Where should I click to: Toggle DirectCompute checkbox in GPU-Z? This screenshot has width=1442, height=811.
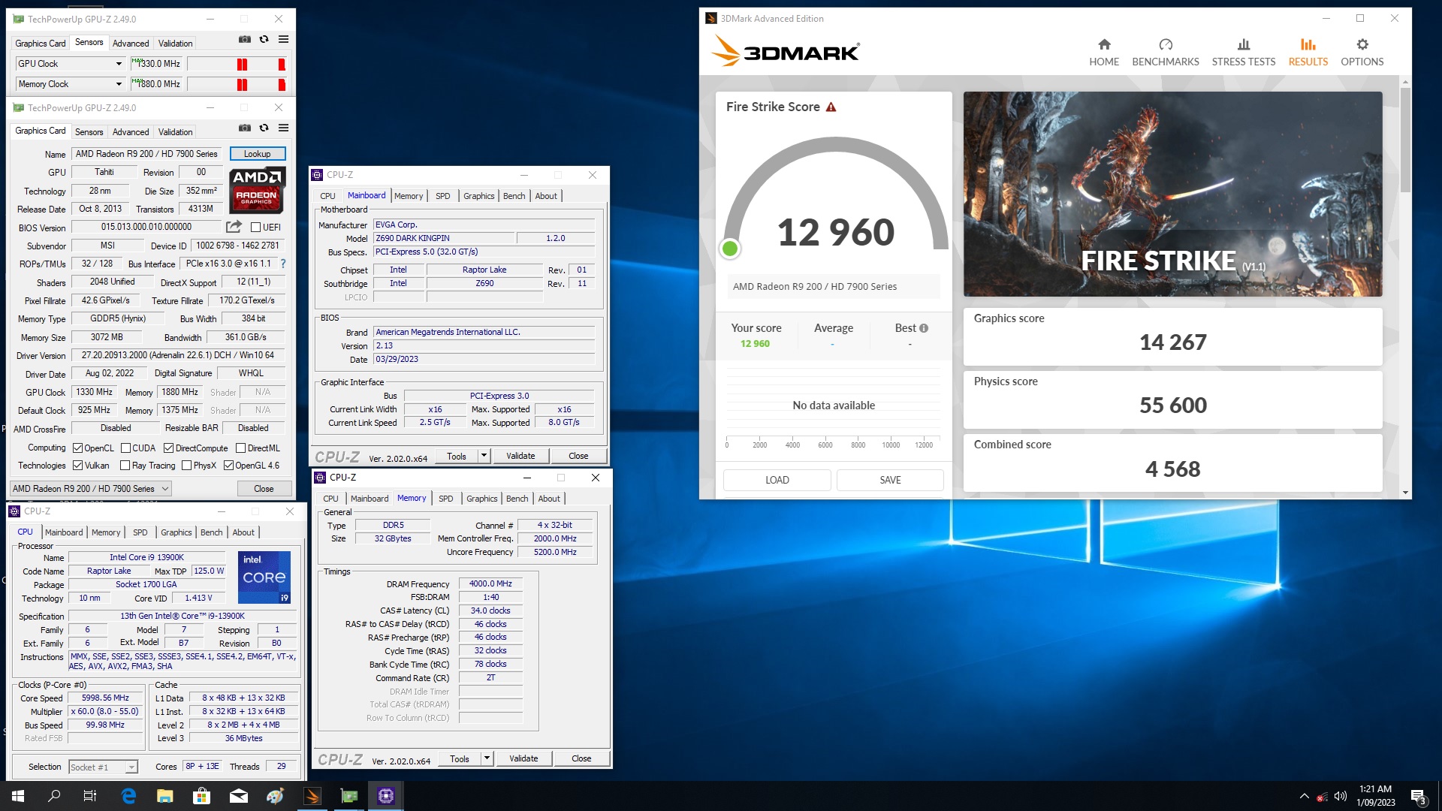coord(168,448)
